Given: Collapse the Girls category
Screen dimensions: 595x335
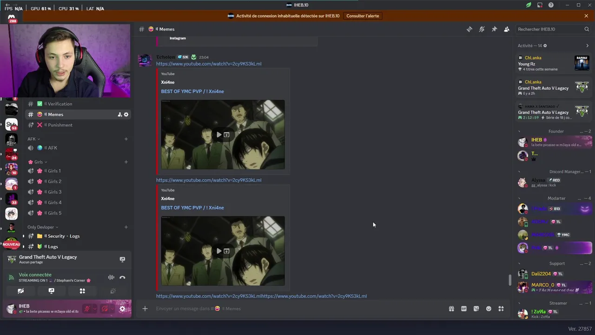Looking at the screenshot, I should (38, 162).
